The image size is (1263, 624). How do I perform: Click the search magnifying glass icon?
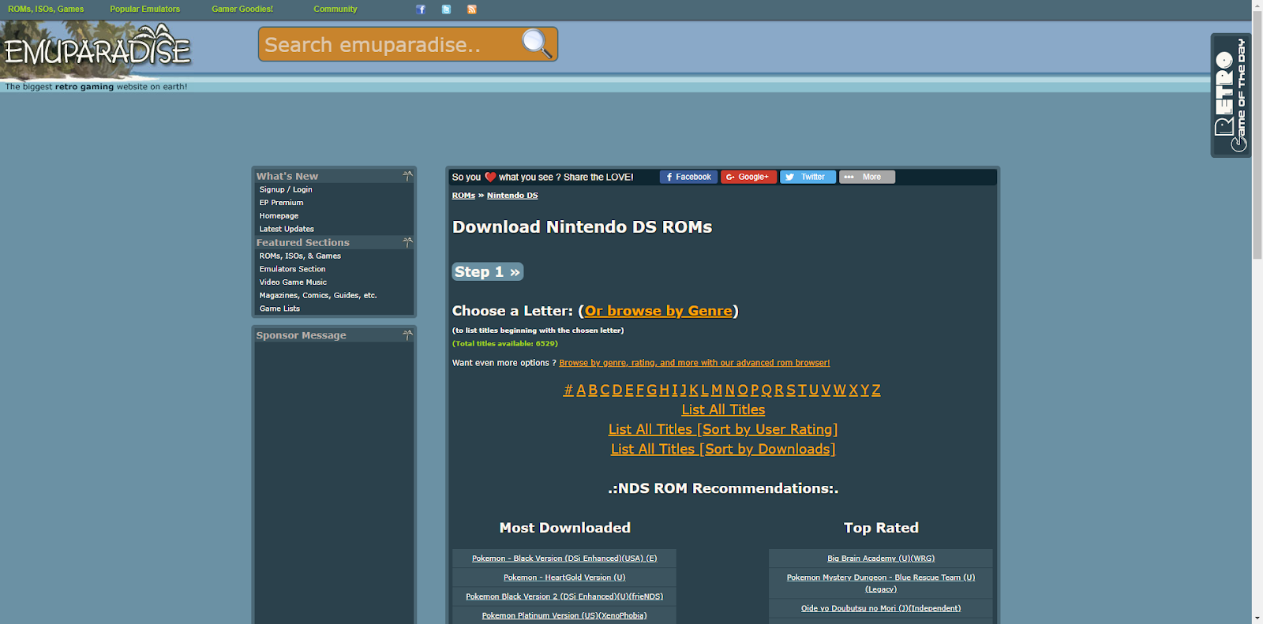(536, 43)
